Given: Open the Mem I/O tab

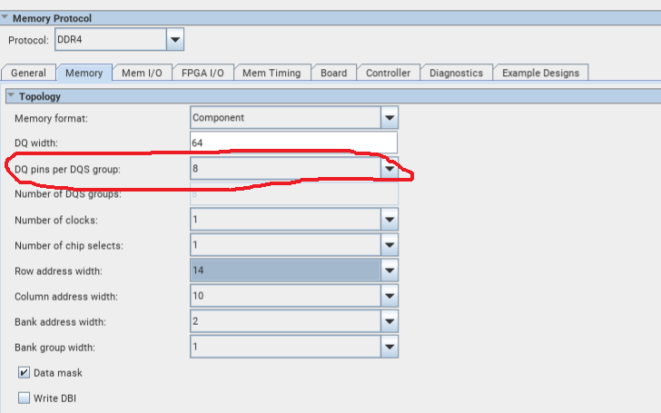Looking at the screenshot, I should point(142,73).
